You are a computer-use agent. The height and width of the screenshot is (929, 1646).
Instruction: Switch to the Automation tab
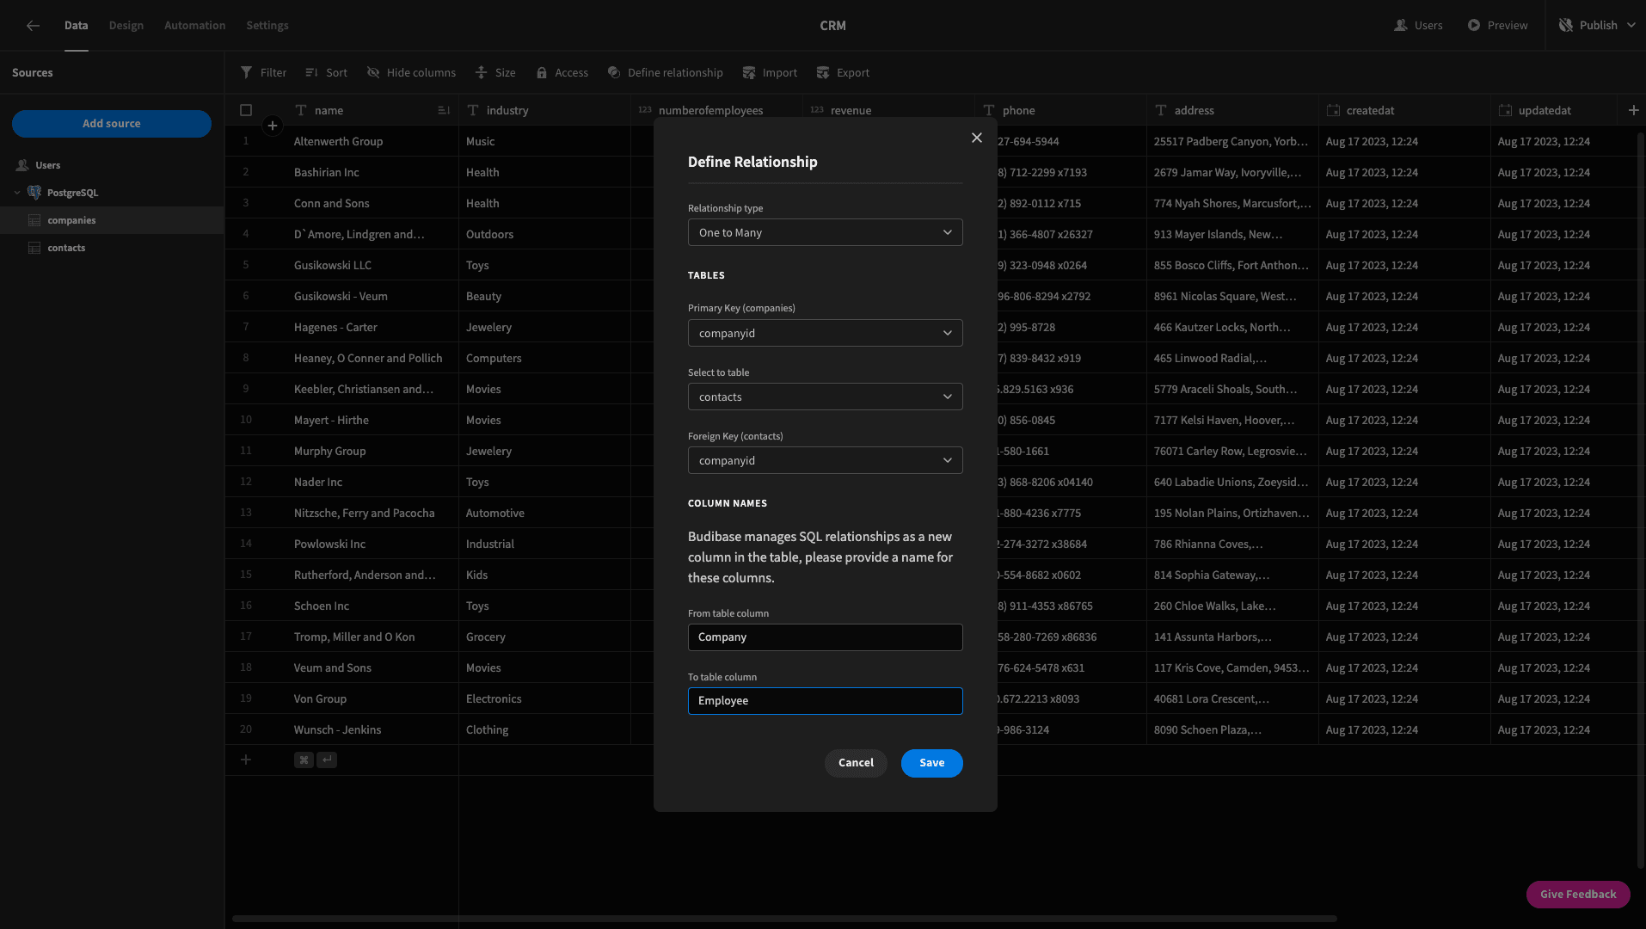[x=195, y=26]
